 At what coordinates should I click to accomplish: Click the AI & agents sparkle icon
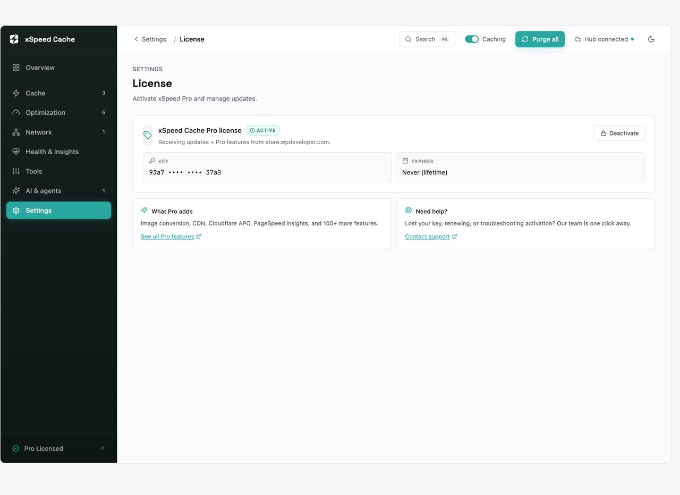pos(16,191)
